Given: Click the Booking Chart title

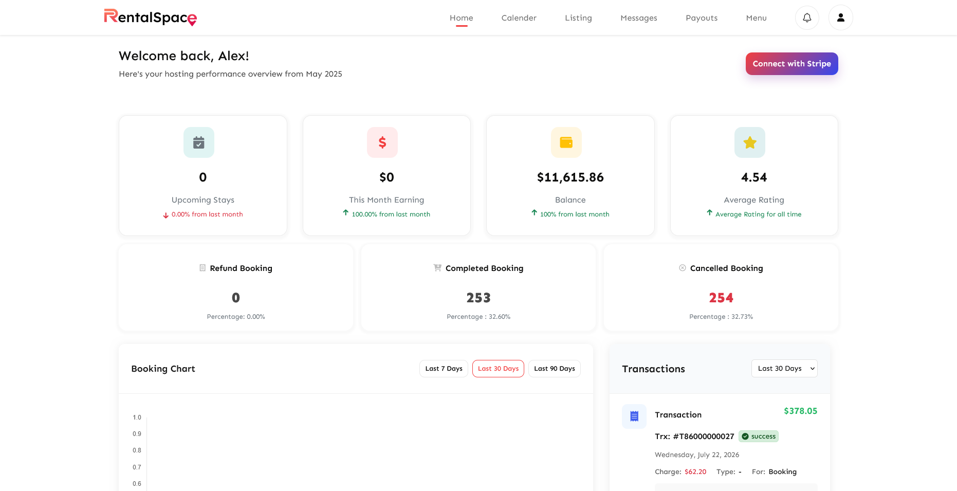Looking at the screenshot, I should [x=163, y=369].
